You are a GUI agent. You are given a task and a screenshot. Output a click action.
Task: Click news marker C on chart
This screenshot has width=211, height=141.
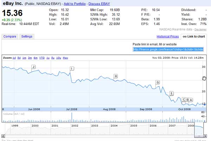184,100
